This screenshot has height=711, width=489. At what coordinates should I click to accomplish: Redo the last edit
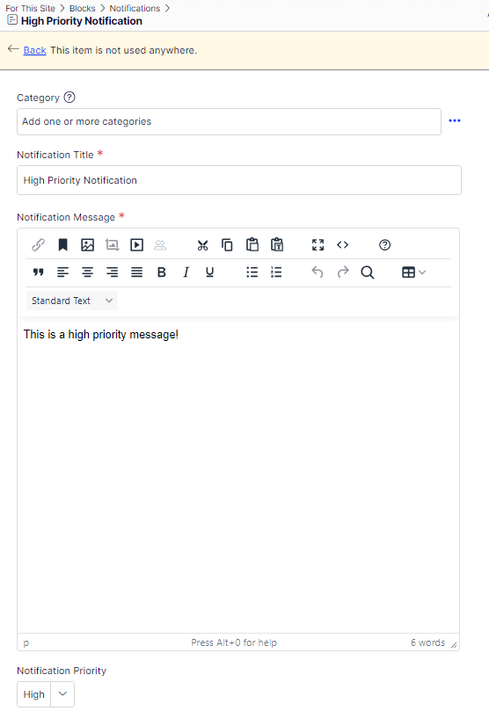343,272
